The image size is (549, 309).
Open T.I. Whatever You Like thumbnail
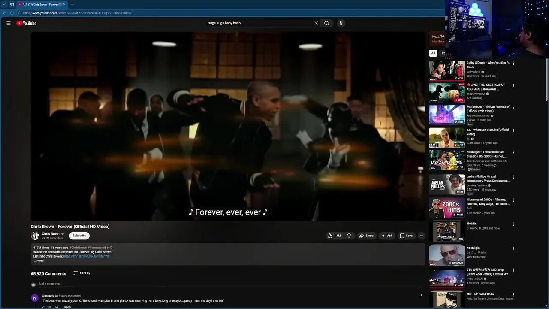[x=446, y=138]
